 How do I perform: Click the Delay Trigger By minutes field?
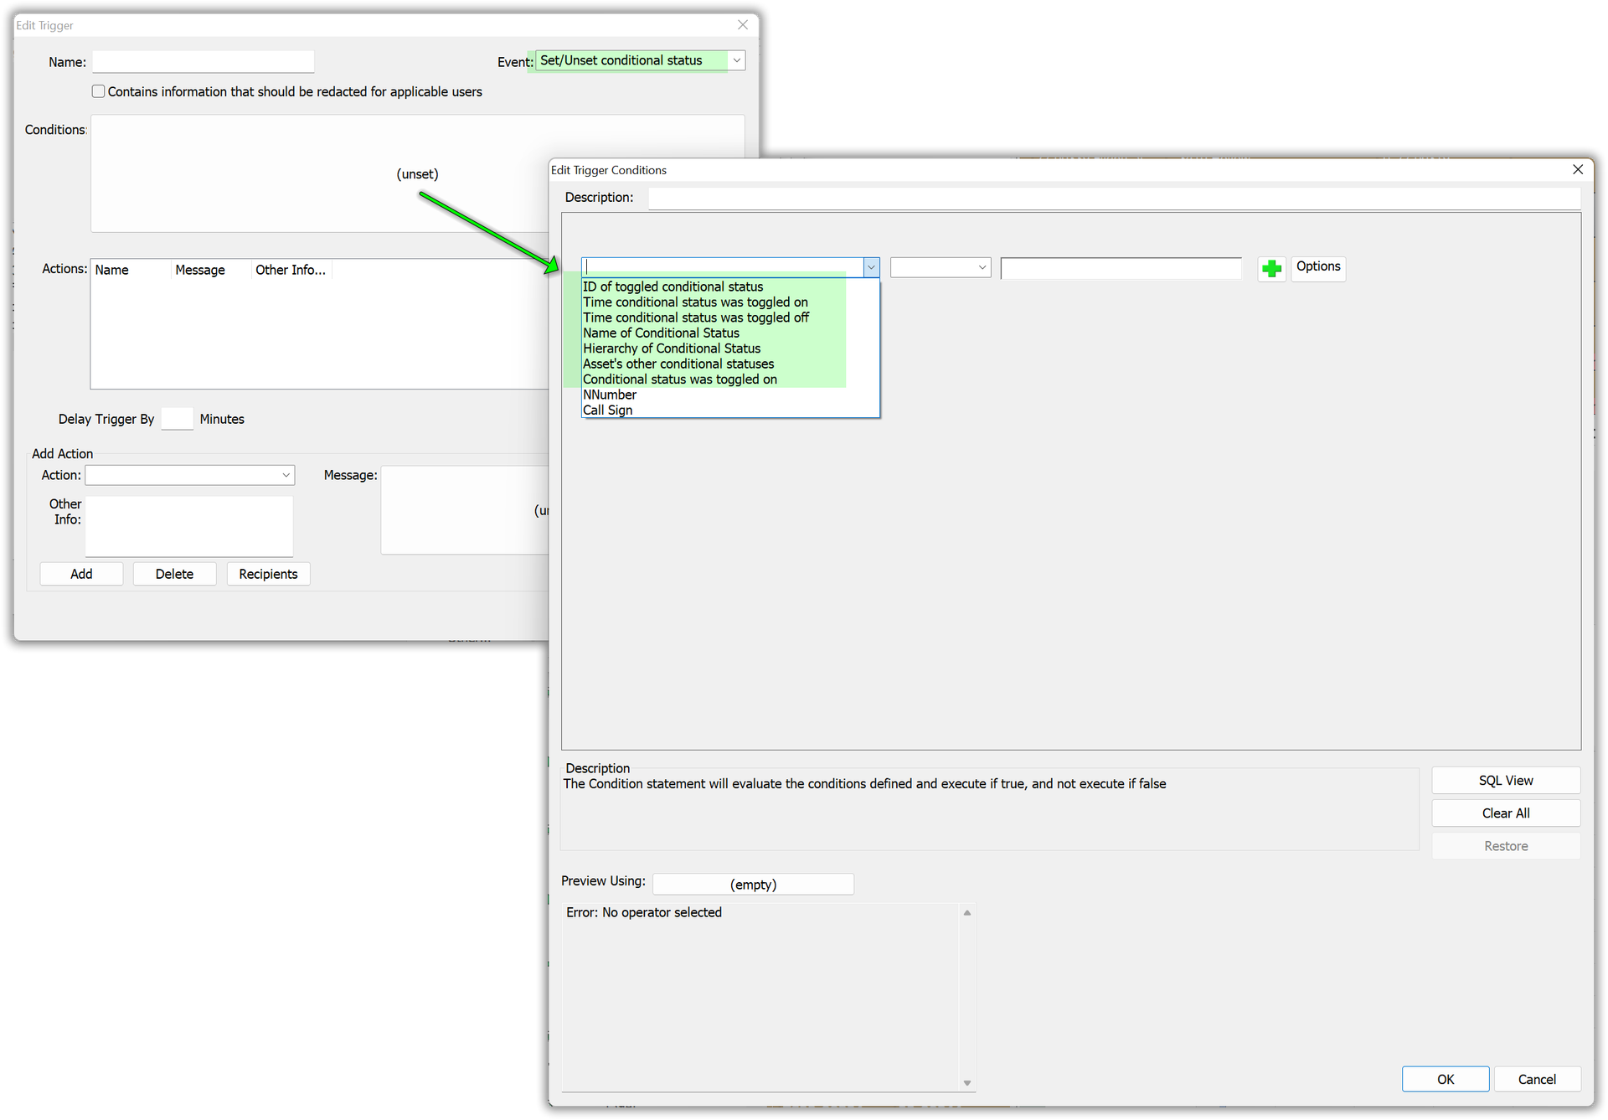(x=177, y=419)
